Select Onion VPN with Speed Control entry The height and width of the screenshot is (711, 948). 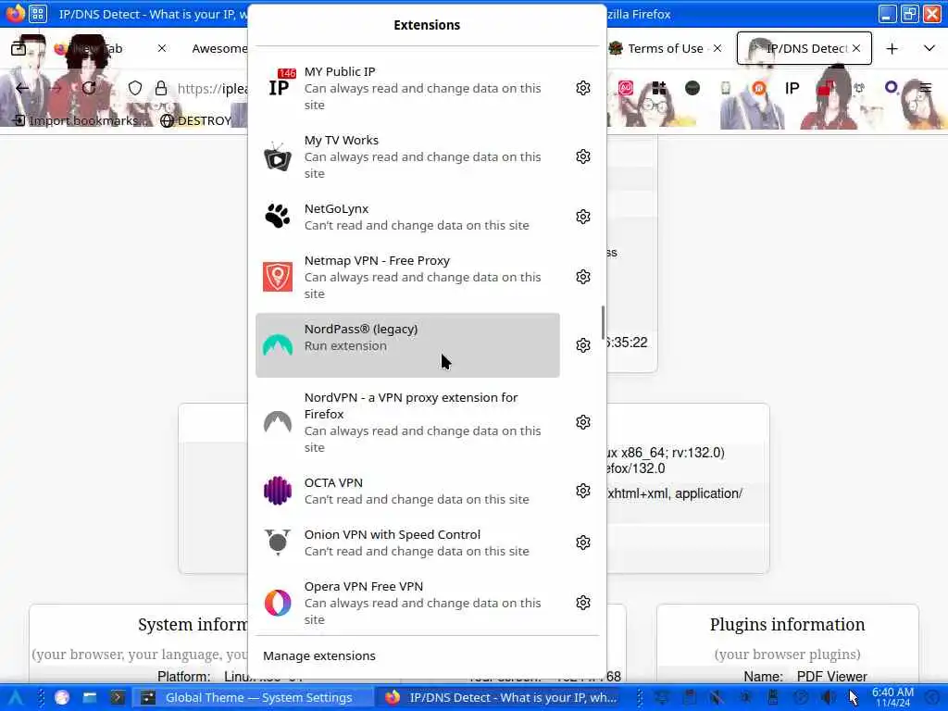pyautogui.click(x=407, y=543)
